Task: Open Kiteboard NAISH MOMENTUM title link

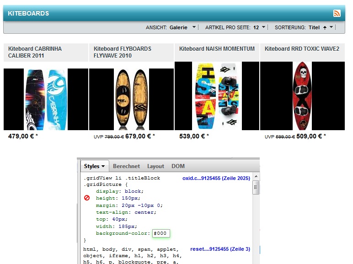Action: click(217, 49)
